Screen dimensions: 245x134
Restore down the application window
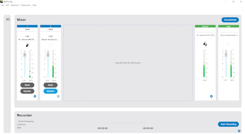(233, 2)
